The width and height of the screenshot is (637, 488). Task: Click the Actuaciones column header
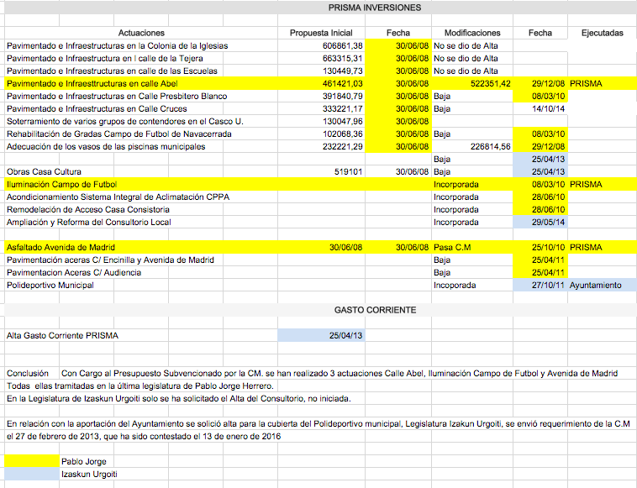[141, 33]
